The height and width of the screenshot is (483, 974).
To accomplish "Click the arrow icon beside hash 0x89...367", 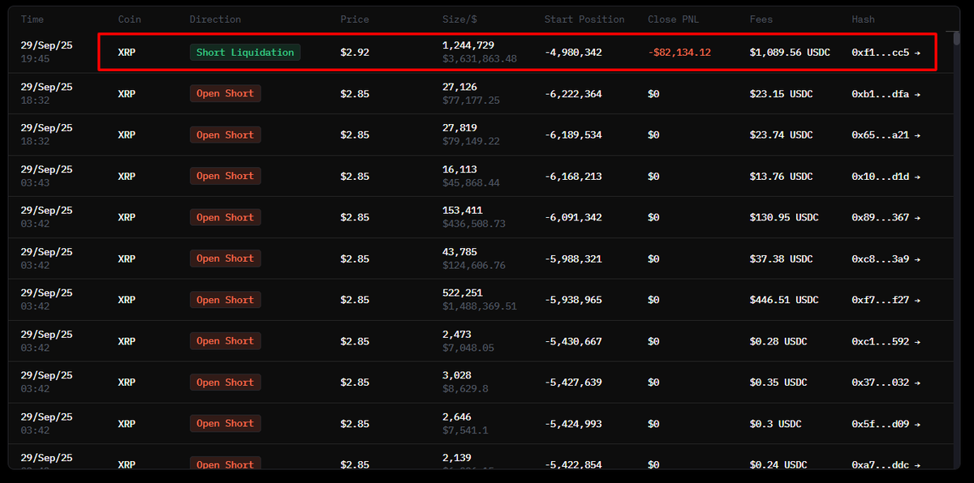I will click(x=917, y=218).
